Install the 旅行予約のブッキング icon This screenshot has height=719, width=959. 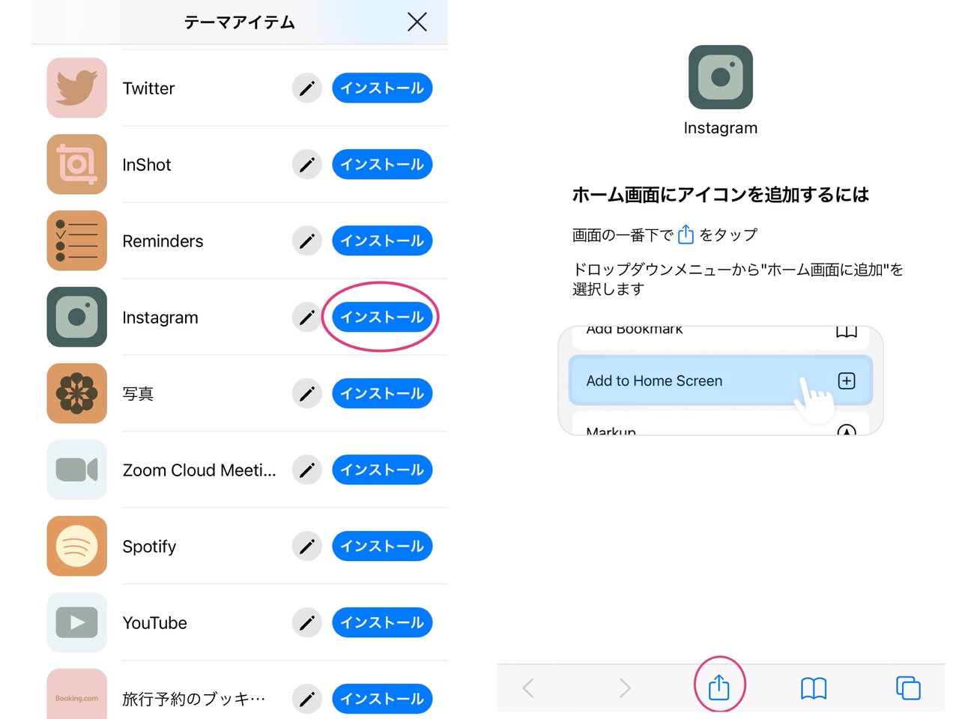pos(382,700)
